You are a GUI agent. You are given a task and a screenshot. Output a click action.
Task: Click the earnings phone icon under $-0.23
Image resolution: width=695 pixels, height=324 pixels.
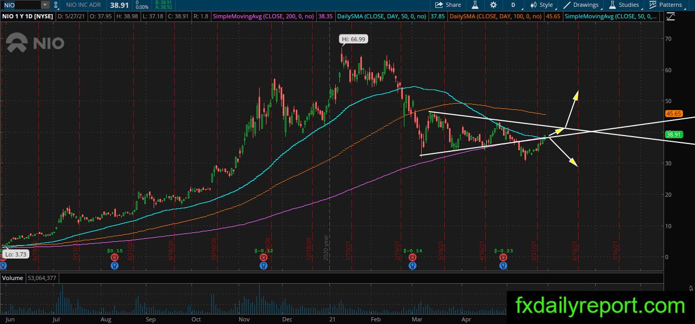coord(503,258)
